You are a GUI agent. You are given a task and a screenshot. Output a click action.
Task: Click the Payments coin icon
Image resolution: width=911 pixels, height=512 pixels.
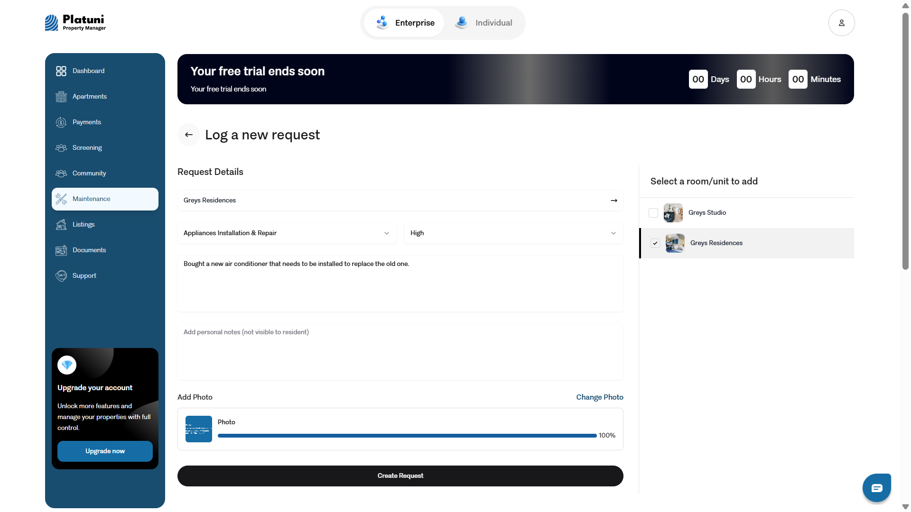click(x=61, y=122)
